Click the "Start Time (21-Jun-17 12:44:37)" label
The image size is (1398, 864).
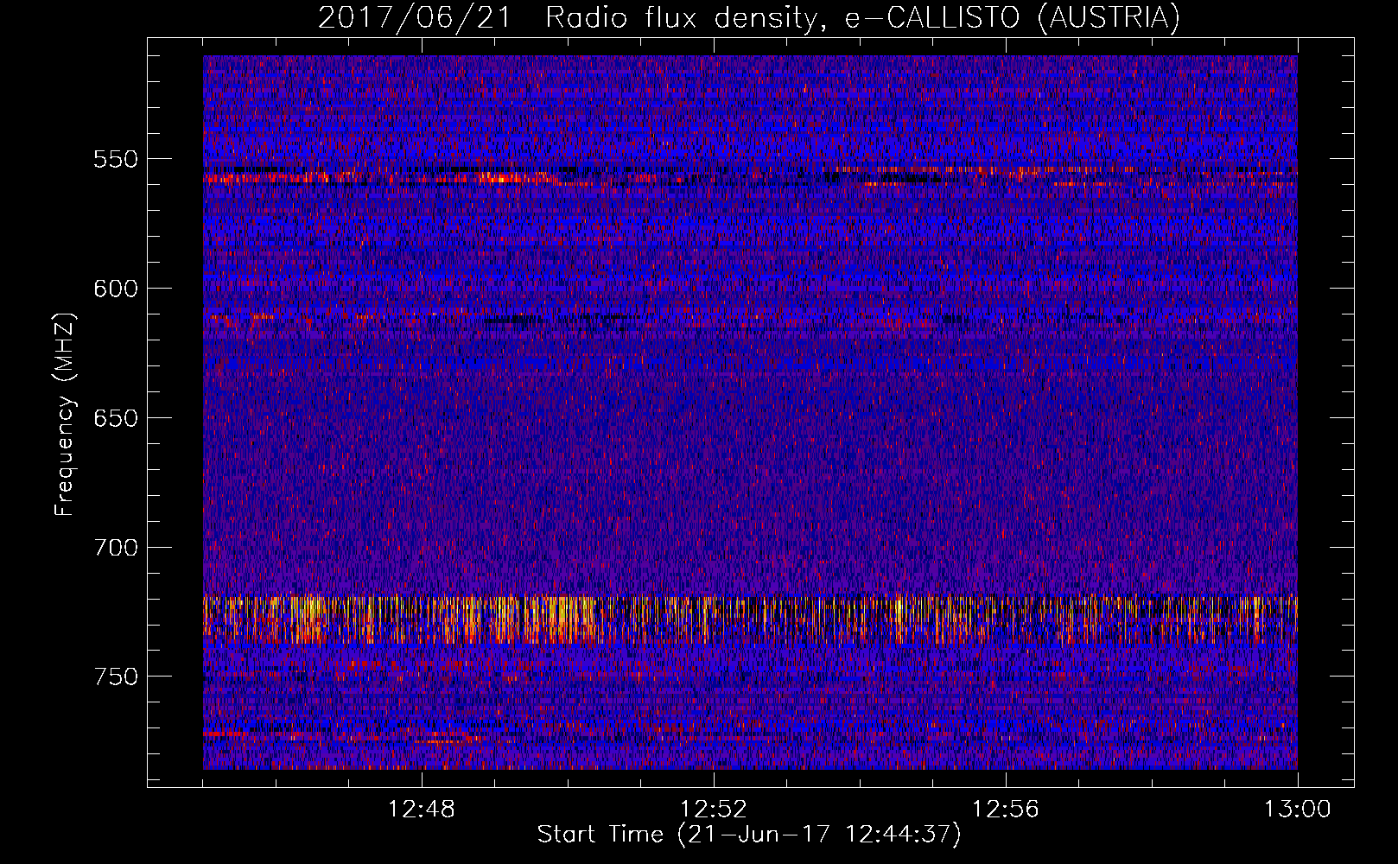pos(749,835)
